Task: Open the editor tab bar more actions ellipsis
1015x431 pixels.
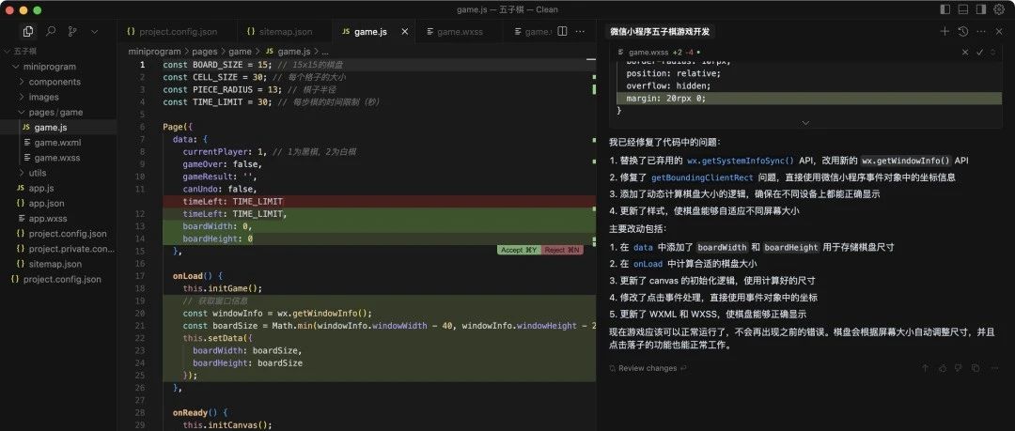Action: pyautogui.click(x=581, y=31)
